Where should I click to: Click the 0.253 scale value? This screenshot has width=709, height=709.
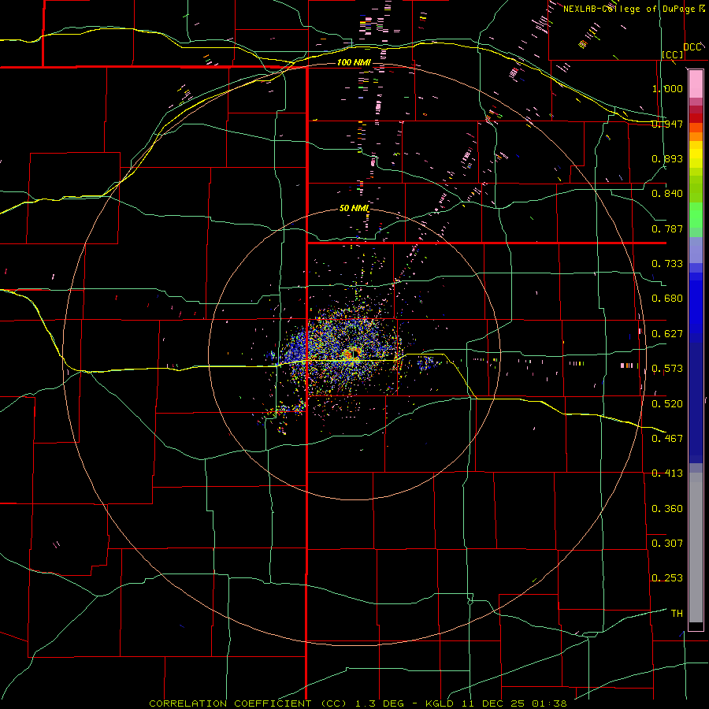click(667, 578)
